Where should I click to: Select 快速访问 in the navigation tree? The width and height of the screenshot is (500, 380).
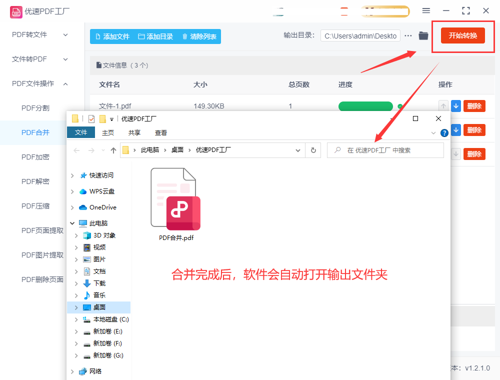(x=101, y=175)
